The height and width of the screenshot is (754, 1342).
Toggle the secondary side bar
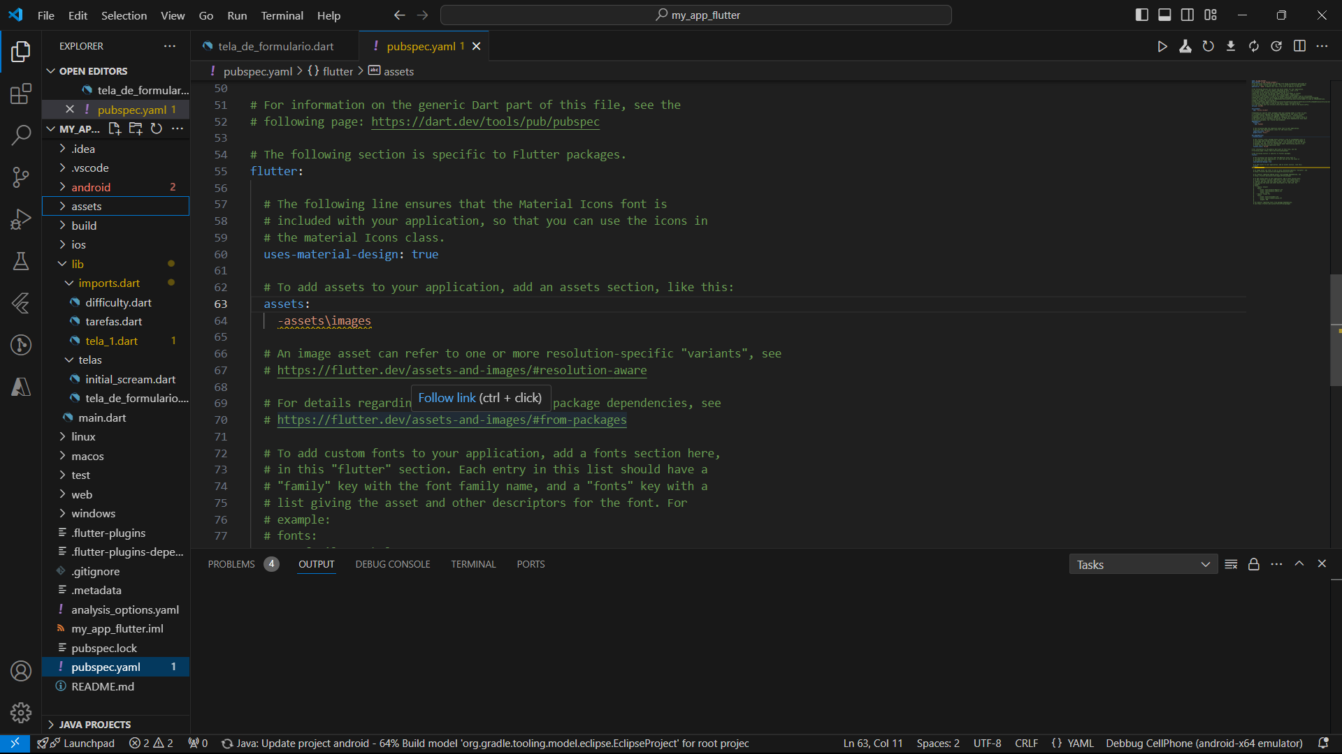point(1188,15)
